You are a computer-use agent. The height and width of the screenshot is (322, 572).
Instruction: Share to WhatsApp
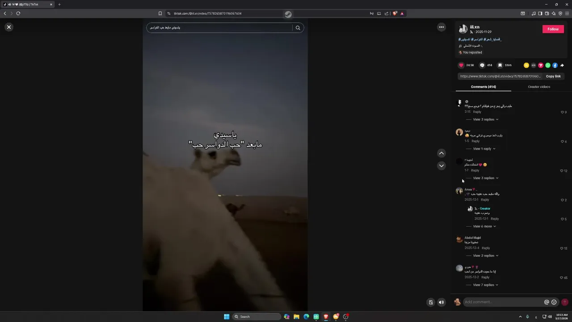(548, 65)
